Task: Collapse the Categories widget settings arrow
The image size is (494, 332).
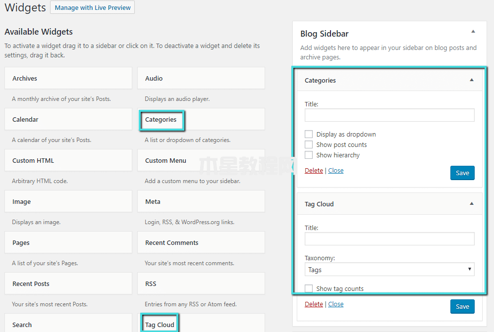Action: coord(472,80)
